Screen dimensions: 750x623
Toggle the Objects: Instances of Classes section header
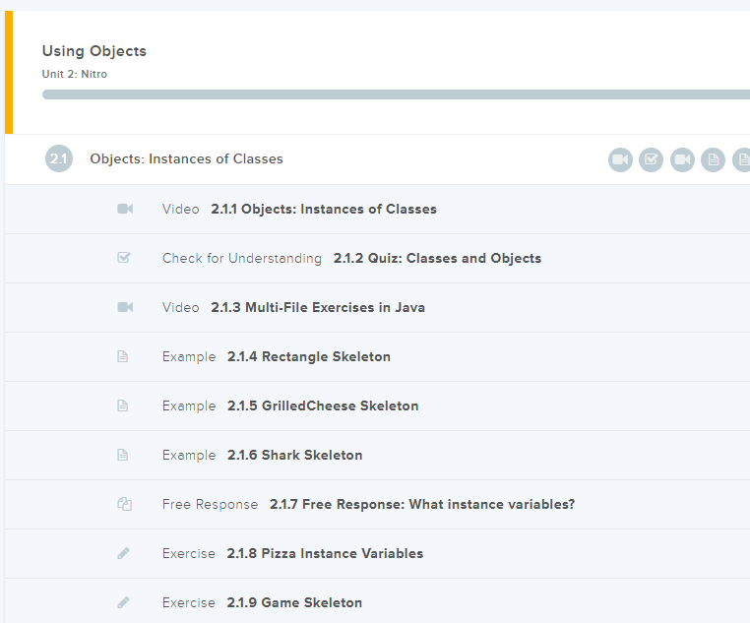(186, 158)
